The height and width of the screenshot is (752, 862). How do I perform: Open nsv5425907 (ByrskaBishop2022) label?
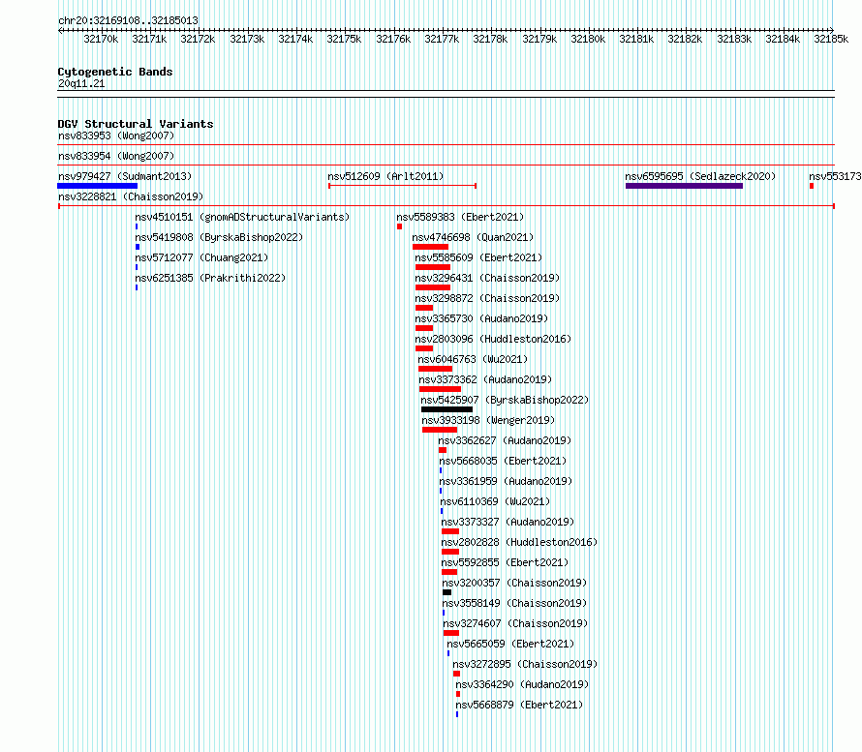(x=505, y=400)
